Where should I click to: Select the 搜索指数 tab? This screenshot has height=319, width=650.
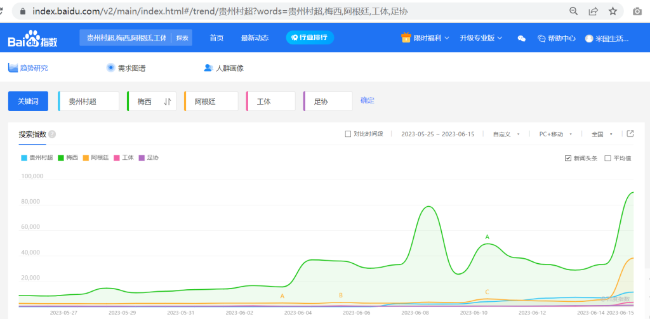click(32, 134)
